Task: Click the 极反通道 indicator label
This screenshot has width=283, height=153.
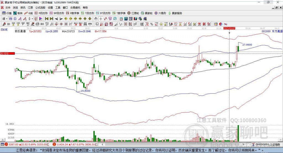Action: 20,31
